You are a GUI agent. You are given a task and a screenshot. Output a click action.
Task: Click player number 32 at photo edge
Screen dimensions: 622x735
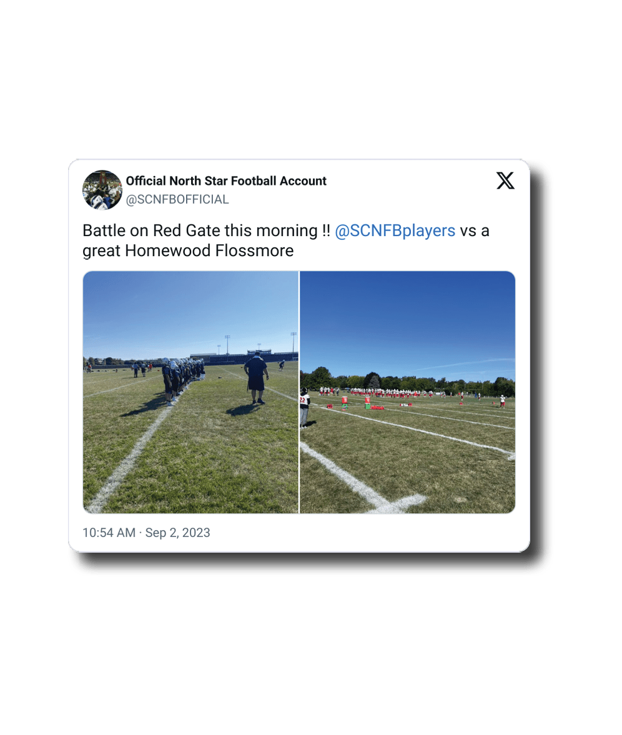[305, 408]
